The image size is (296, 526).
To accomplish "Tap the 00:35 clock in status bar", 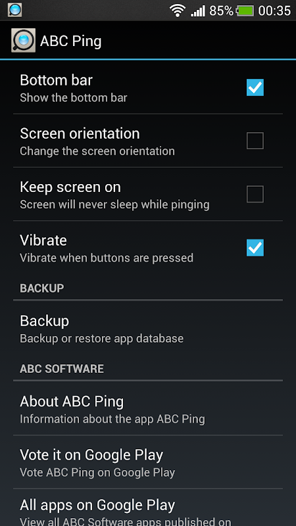I will click(274, 11).
